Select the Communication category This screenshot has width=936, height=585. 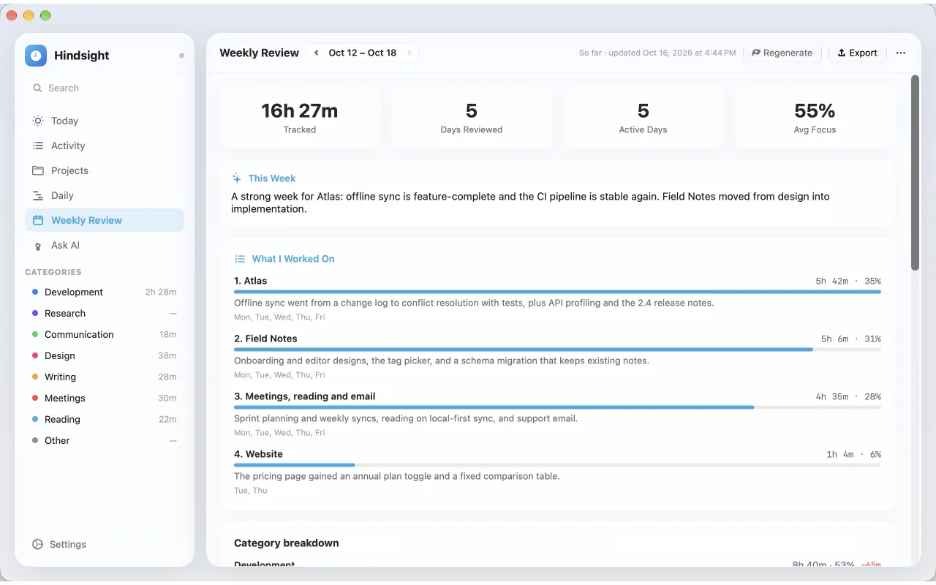105,334
